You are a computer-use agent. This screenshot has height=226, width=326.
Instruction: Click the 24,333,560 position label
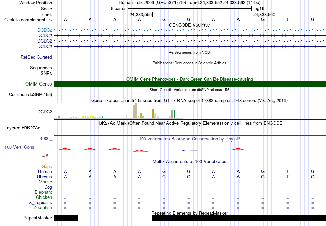(264, 14)
